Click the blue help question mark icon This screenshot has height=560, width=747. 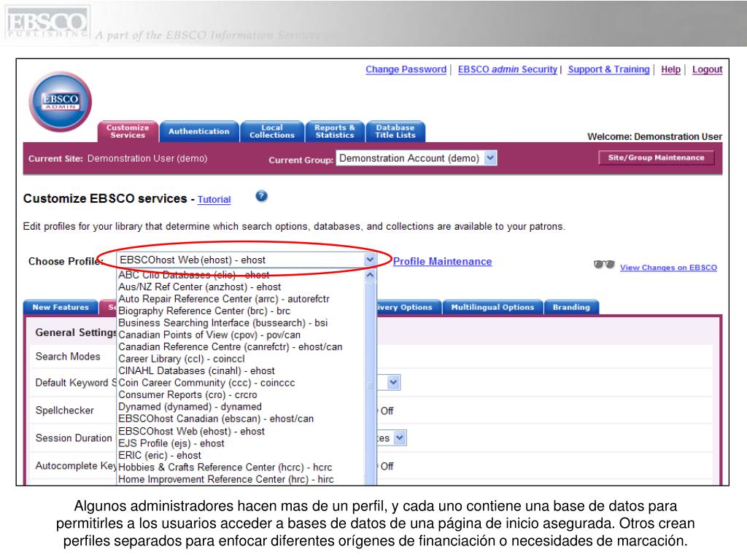coord(261,196)
